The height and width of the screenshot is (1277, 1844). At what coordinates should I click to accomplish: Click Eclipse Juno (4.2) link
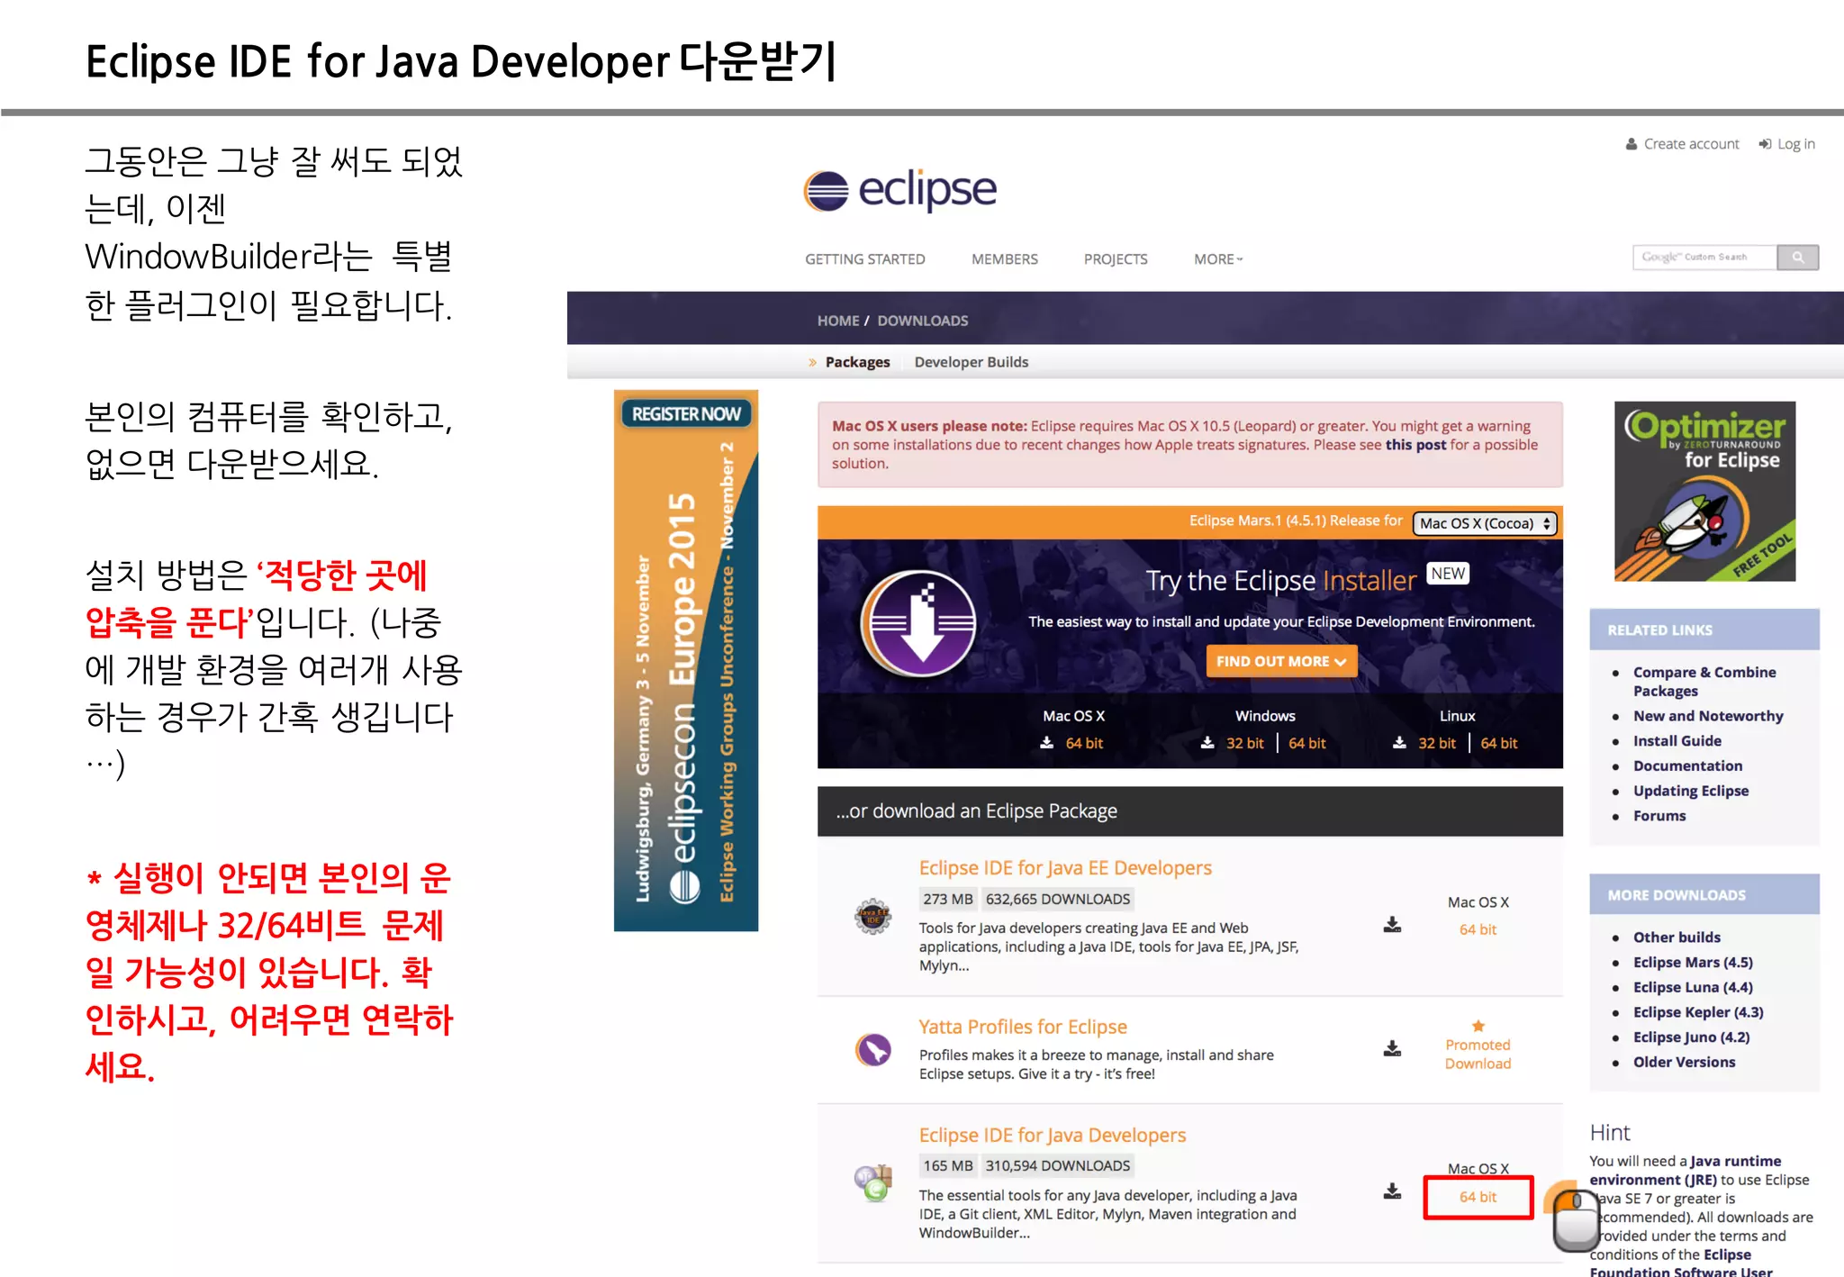[1692, 1037]
